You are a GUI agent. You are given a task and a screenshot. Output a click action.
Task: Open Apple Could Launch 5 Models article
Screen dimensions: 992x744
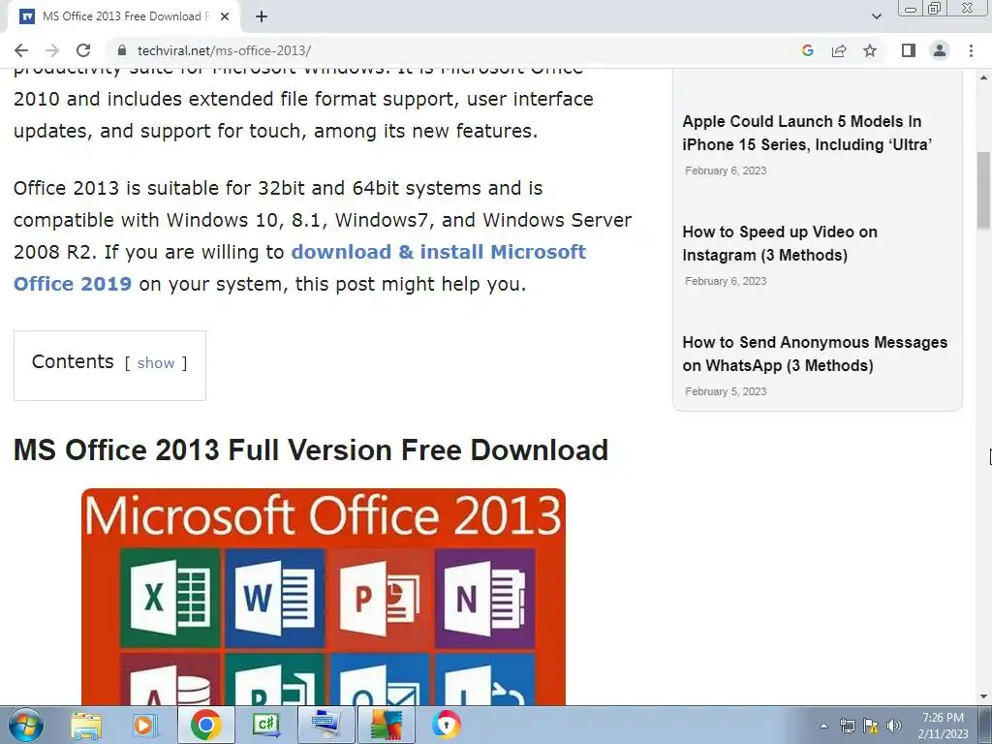pyautogui.click(x=807, y=133)
